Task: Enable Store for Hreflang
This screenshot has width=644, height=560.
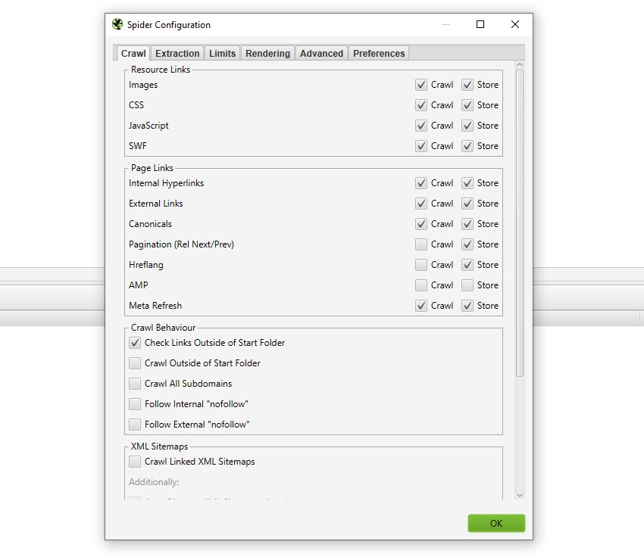Action: pyautogui.click(x=467, y=265)
